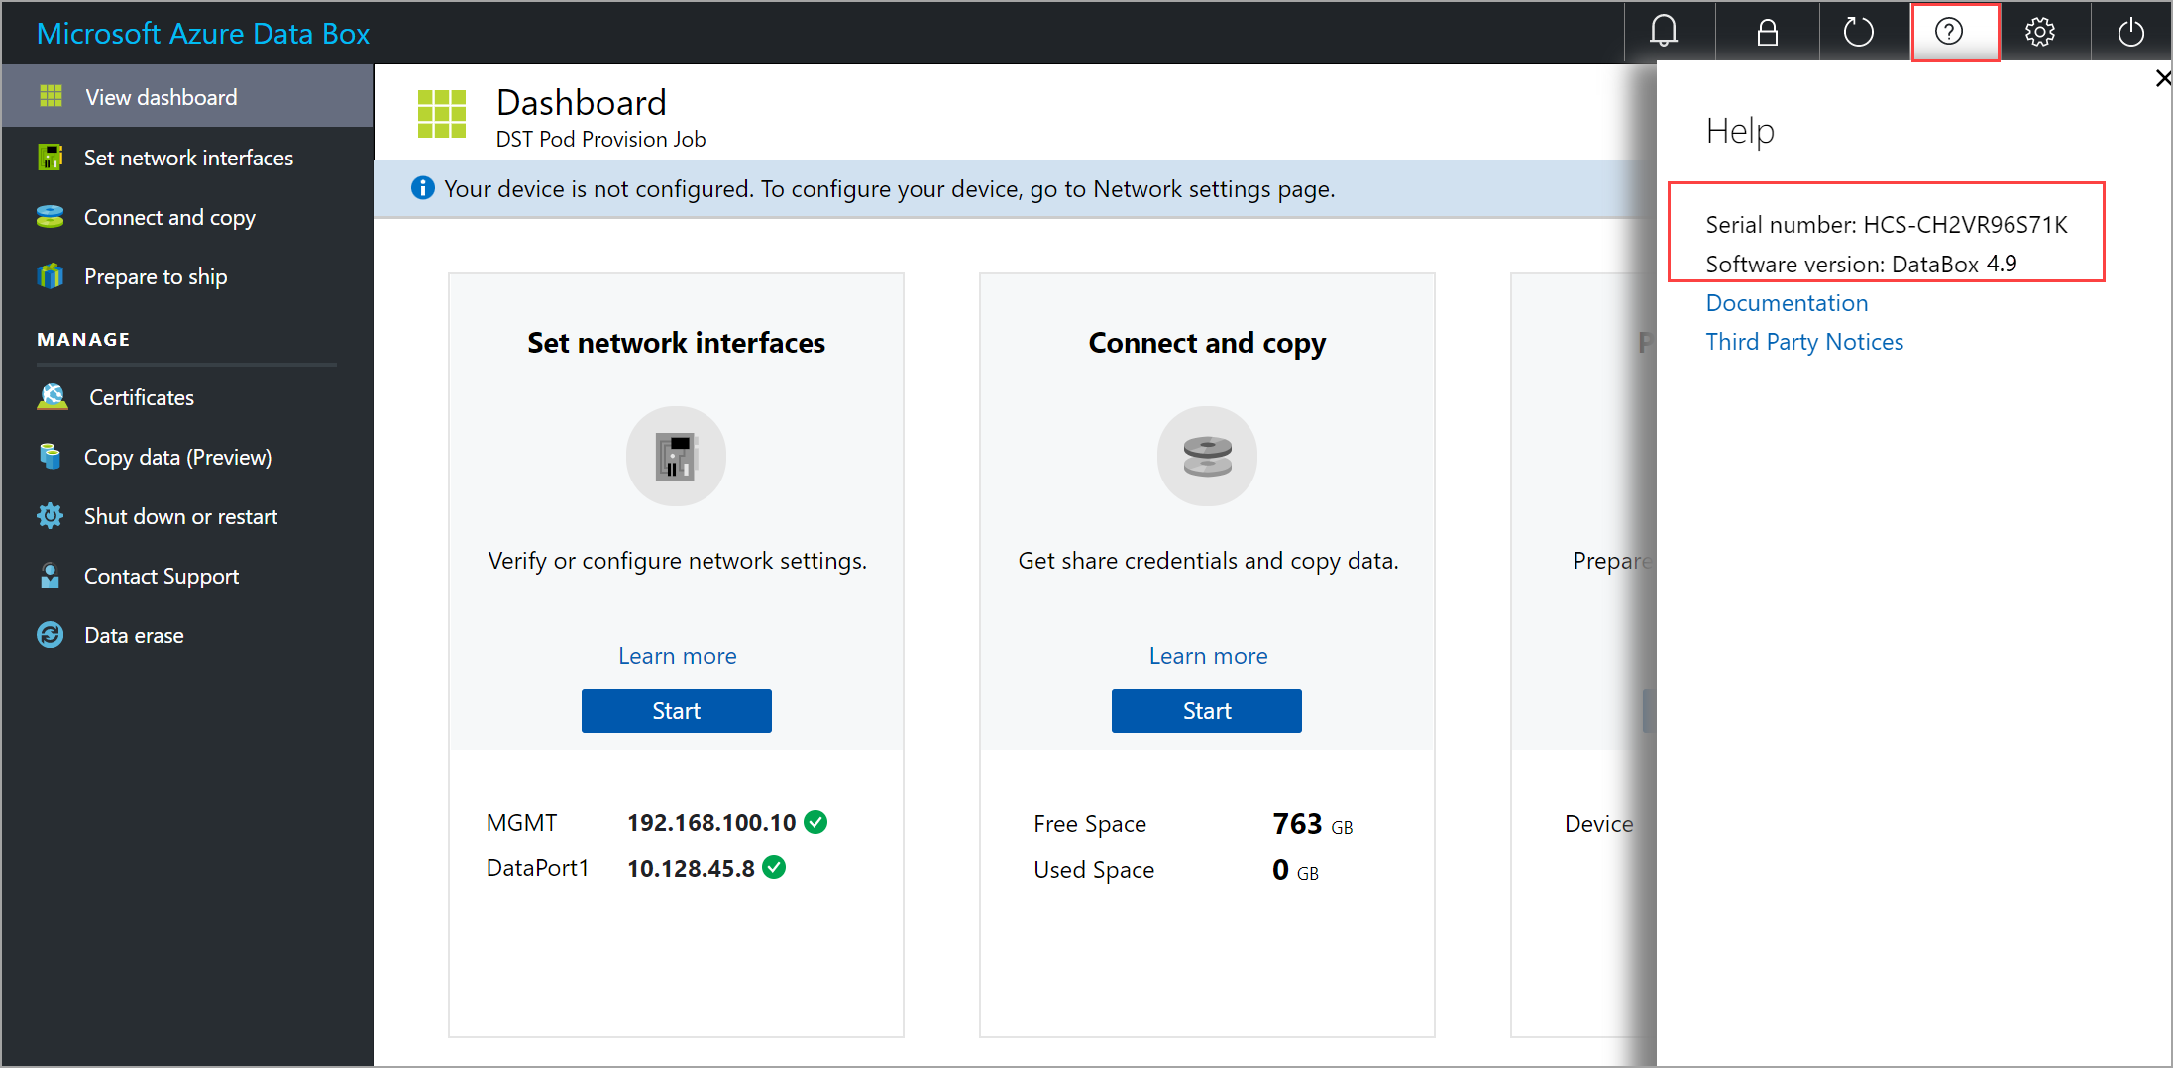
Task: Open Prepare to ship page
Action: [156, 276]
